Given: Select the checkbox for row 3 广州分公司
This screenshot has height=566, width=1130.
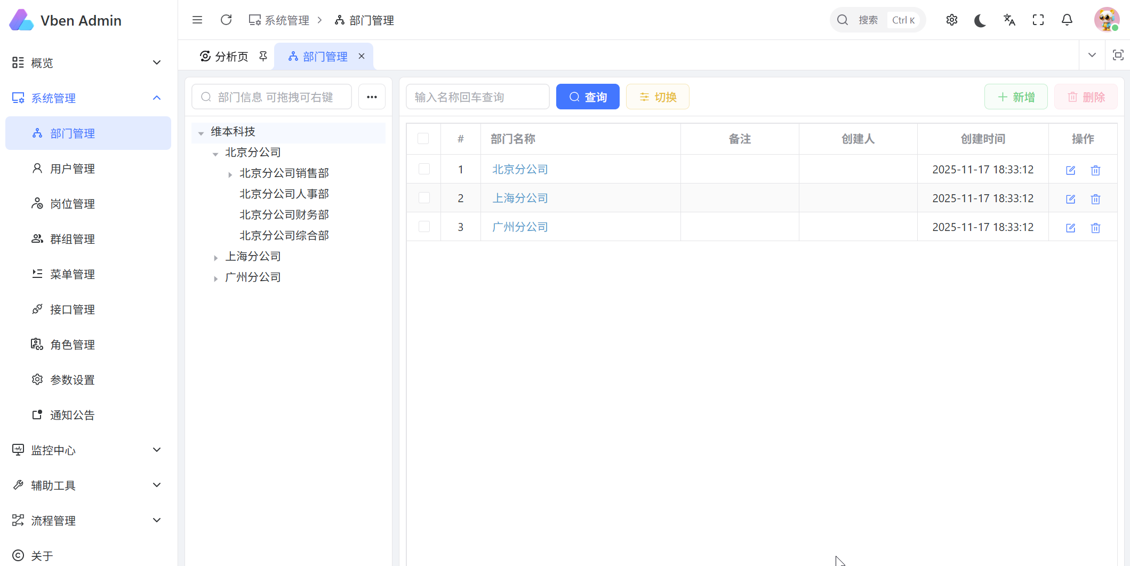Looking at the screenshot, I should pos(424,227).
